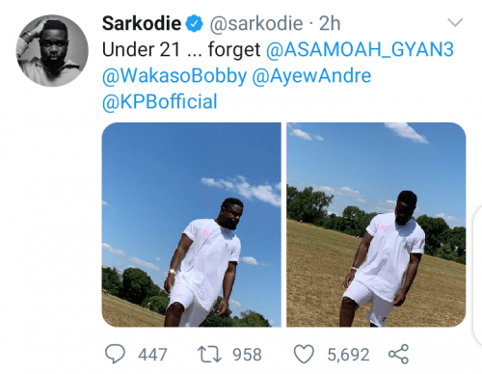The image size is (482, 374).
Task: View the left photo with sky
Action: coord(192,225)
